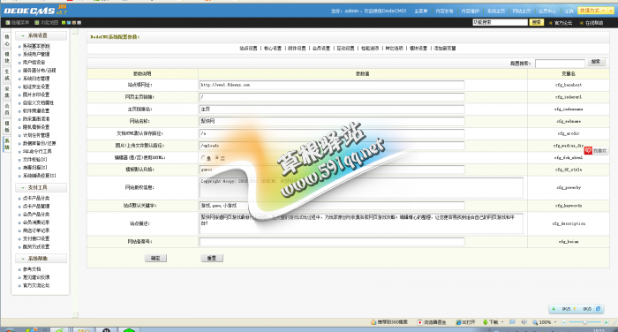618x332 pixels.
Task: Open 系统用户管理 in sidebar
Action: pyautogui.click(x=36, y=55)
